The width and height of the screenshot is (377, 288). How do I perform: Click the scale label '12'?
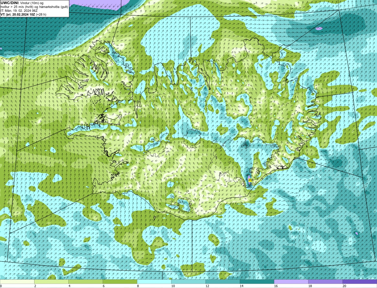207,286
